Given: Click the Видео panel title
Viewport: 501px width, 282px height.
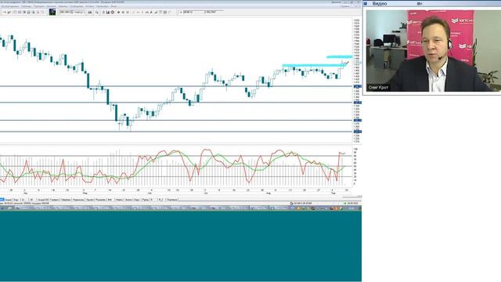Looking at the screenshot, I should click(380, 3).
